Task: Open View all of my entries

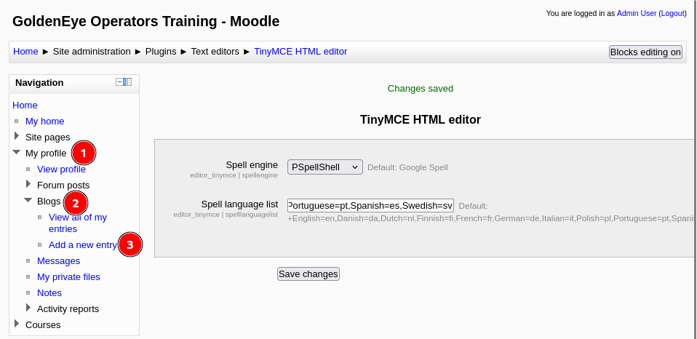Action: point(78,223)
